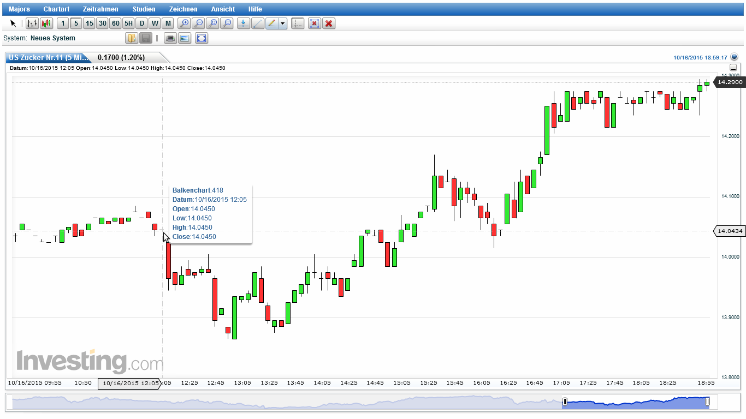
Task: Delete the selected drawing object
Action: [314, 23]
